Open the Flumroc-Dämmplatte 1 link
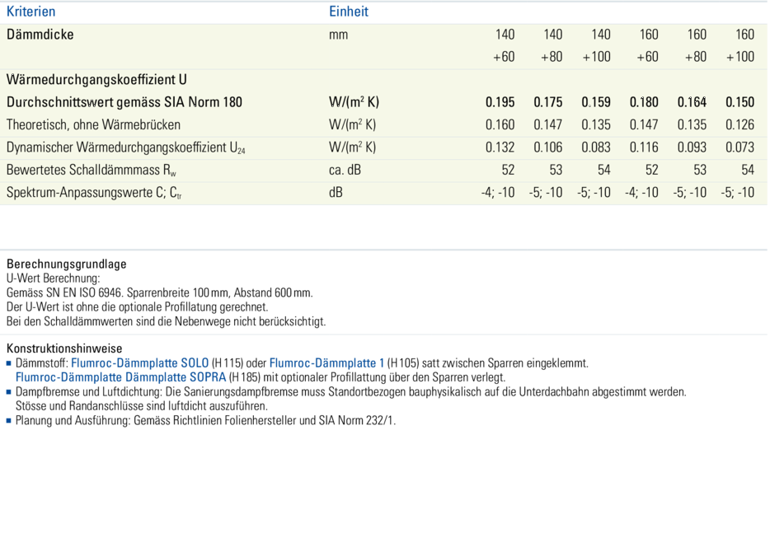 point(326,363)
